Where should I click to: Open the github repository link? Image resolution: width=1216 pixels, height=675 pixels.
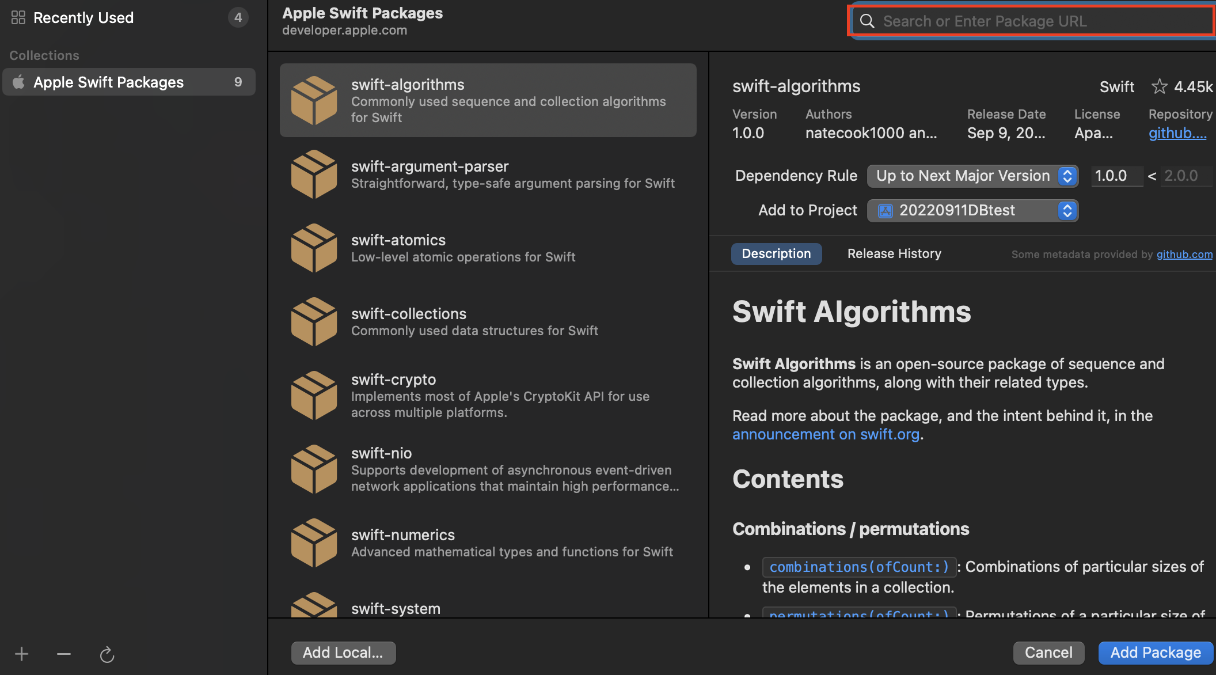click(1177, 133)
